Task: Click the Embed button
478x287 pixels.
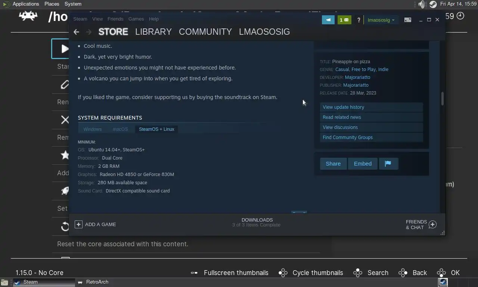Action: [363, 164]
